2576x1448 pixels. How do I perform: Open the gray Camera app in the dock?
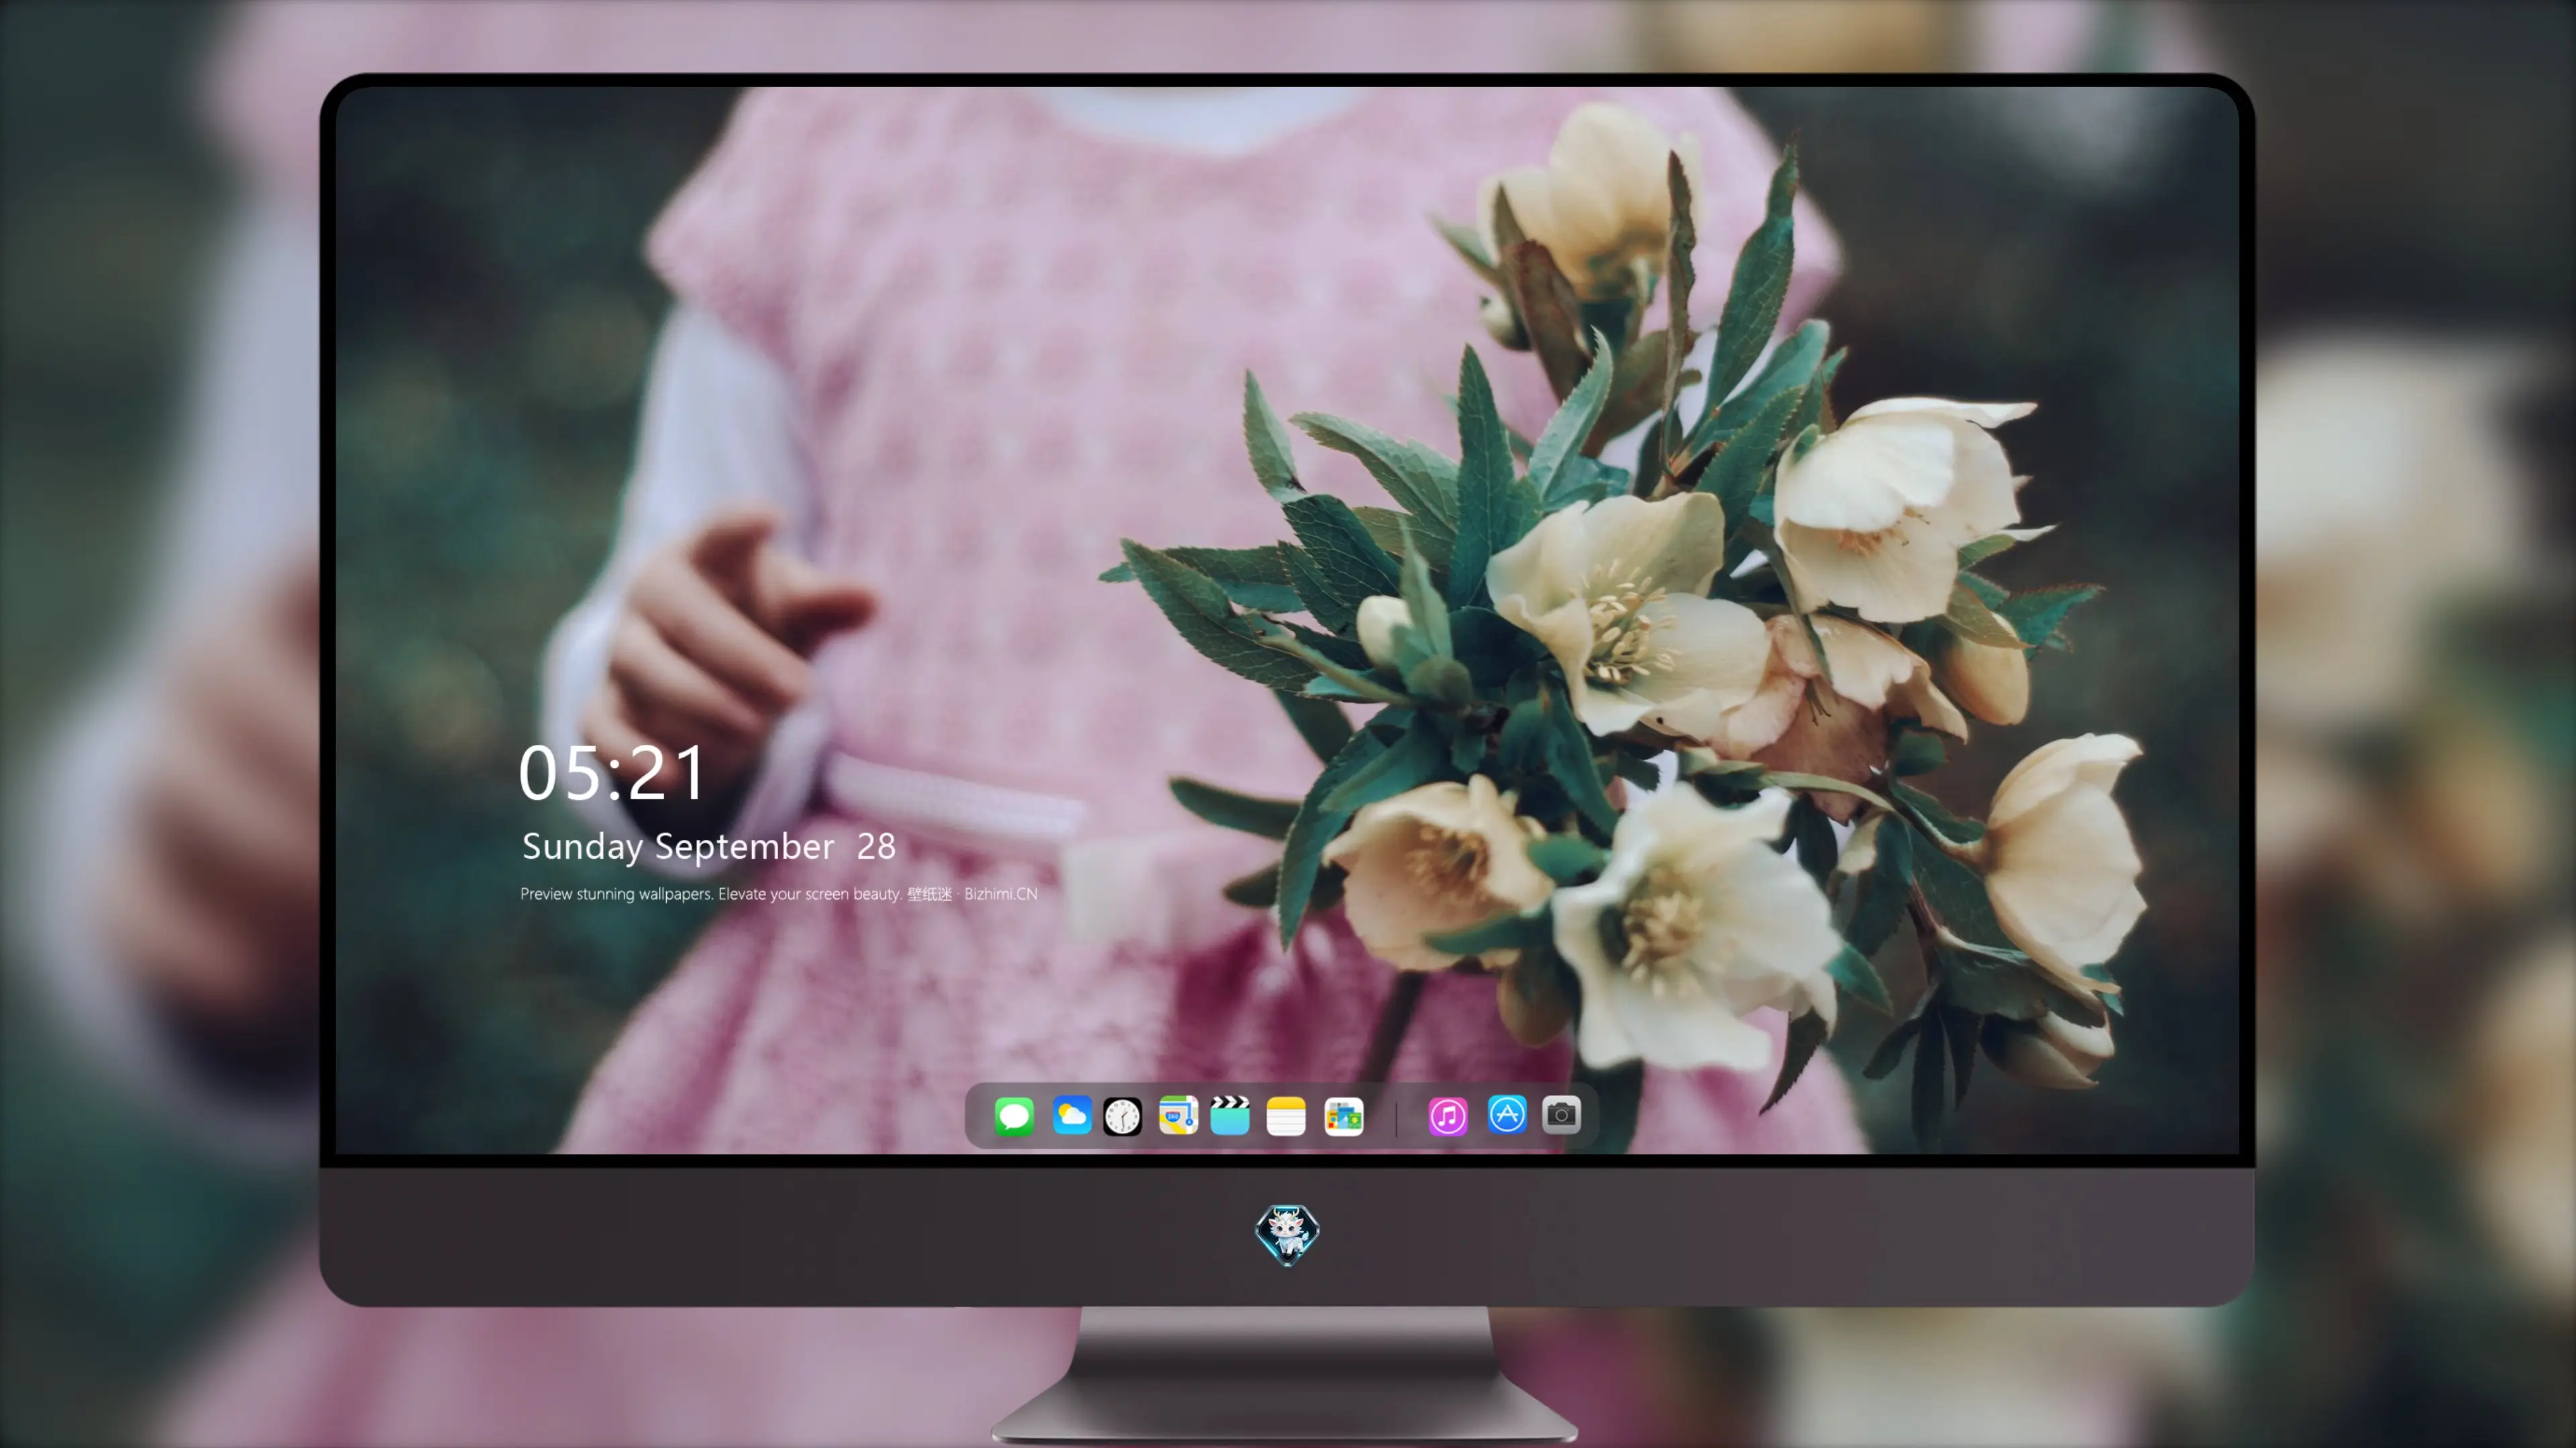pos(1561,1115)
